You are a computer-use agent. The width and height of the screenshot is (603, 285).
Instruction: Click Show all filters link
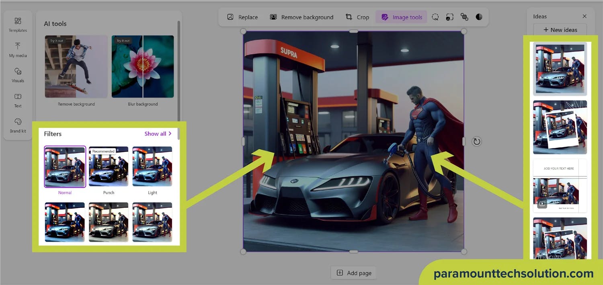coord(158,133)
